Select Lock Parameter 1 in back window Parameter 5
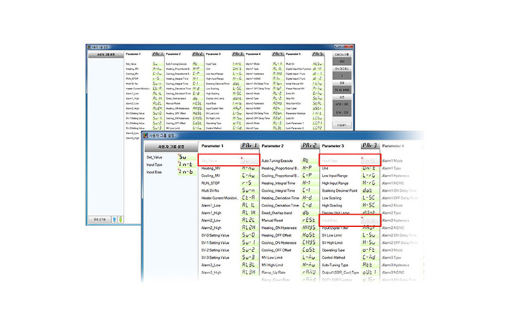 294,124
